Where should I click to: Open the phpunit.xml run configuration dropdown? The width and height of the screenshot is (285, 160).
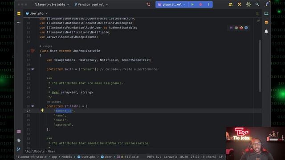tap(171, 4)
